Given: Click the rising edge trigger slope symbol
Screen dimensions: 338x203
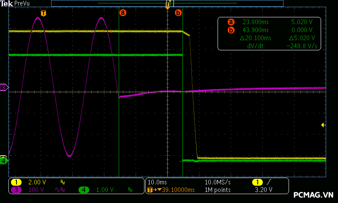Looking at the screenshot, I should (268, 182).
